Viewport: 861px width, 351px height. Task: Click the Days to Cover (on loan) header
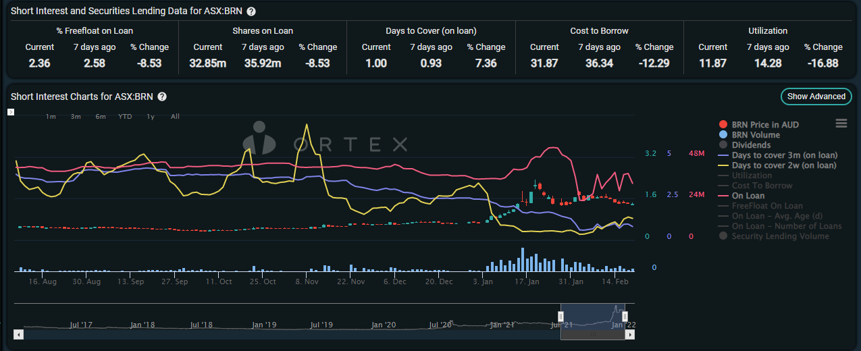[x=431, y=31]
